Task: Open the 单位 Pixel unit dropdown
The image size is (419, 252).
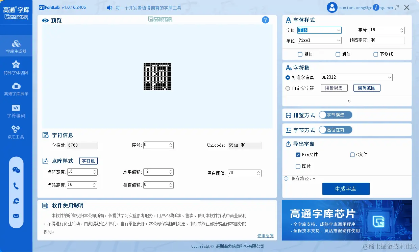Action: click(x=319, y=40)
